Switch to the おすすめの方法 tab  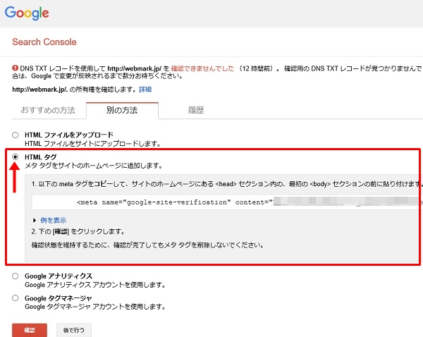click(x=48, y=111)
